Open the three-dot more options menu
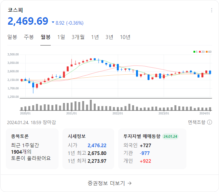The height and width of the screenshot is (192, 219). (212, 10)
